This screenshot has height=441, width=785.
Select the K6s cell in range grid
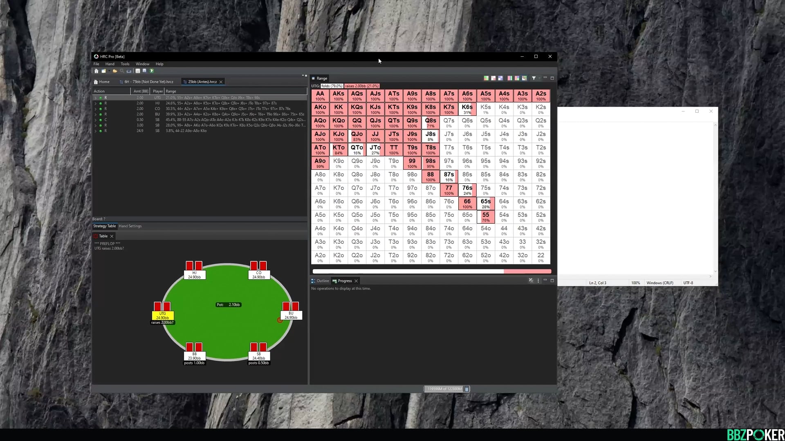467,109
